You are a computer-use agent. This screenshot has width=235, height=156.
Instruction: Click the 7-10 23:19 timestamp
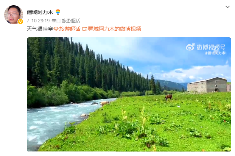click(38, 21)
